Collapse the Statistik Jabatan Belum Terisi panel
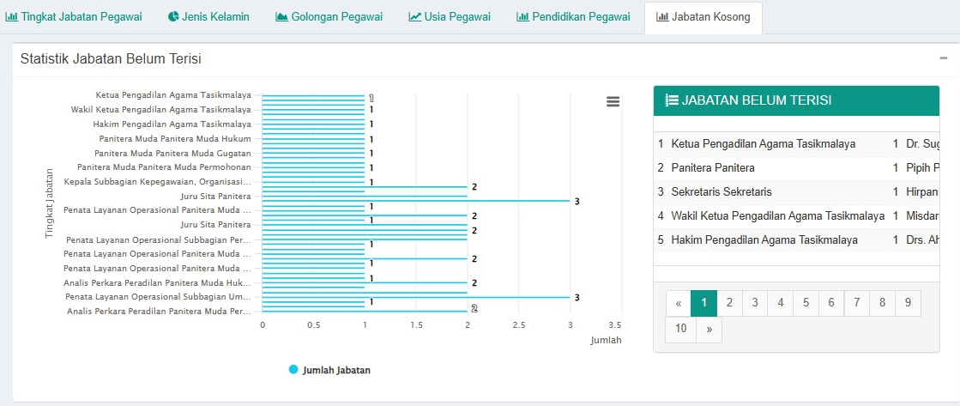Image resolution: width=960 pixels, height=406 pixels. pos(943,58)
